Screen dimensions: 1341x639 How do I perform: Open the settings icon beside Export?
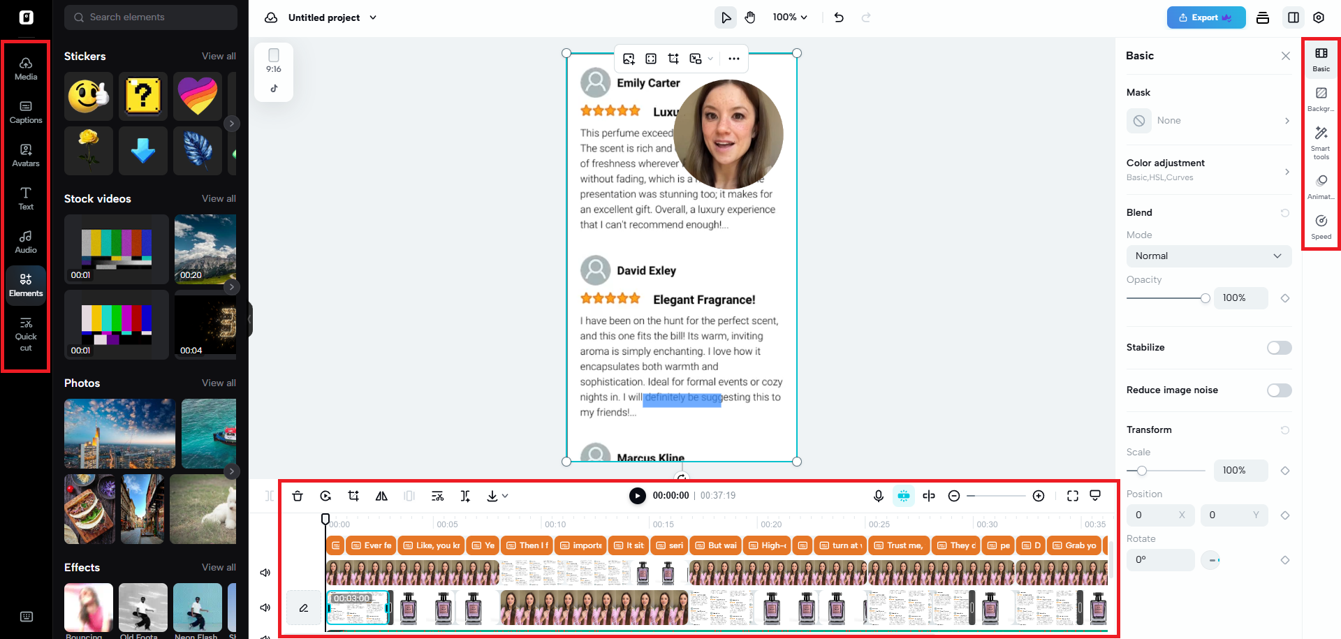pos(1319,17)
